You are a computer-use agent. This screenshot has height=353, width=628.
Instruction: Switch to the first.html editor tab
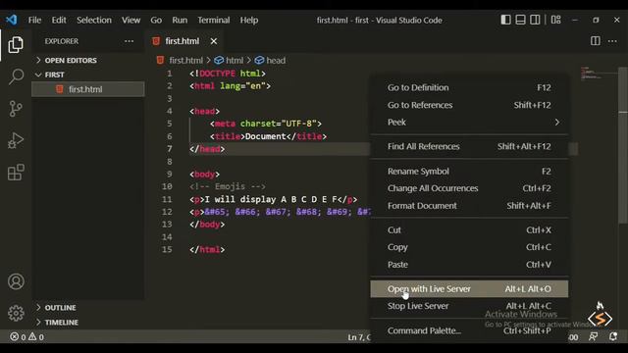tap(183, 41)
